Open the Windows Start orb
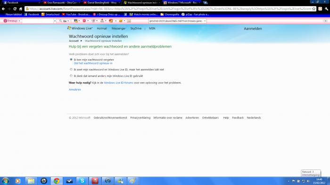Viewport: 330px width, 185px height. [5, 181]
